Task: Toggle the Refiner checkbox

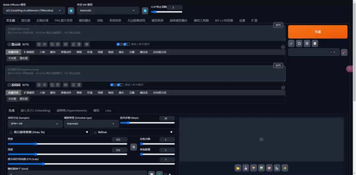Action: (95, 132)
